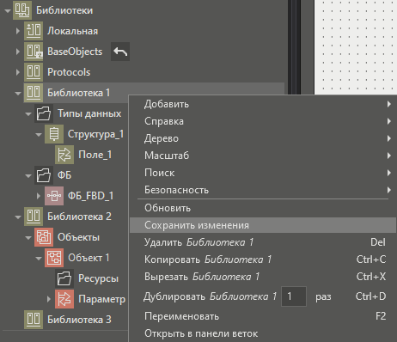
Task: Select the Локальная library icon
Action: click(x=34, y=31)
